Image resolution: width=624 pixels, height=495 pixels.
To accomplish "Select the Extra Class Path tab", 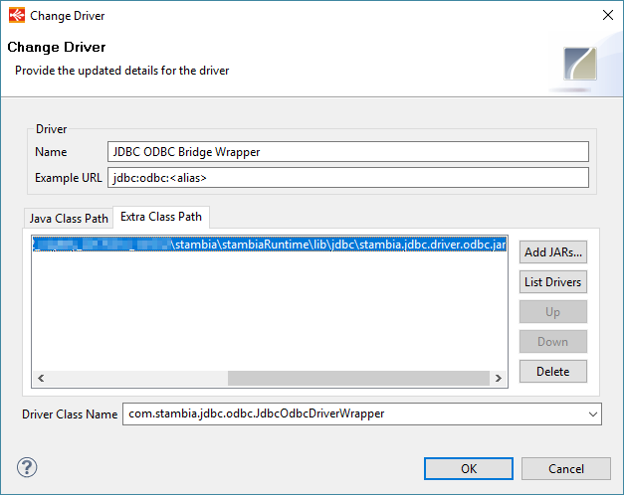I will click(160, 217).
